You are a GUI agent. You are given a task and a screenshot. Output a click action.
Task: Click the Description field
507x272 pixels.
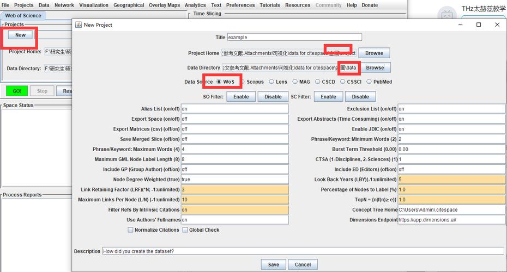(x=303, y=251)
